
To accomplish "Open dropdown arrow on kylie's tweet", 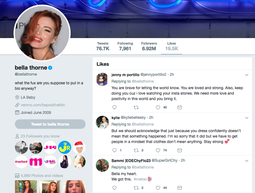I will click(x=247, y=118).
